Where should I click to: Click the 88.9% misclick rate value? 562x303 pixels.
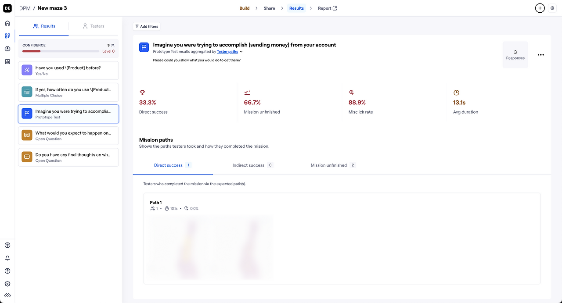click(357, 103)
